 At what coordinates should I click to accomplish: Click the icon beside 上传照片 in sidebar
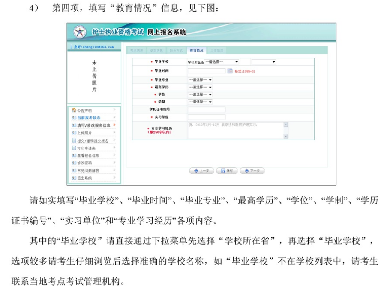click(74, 133)
